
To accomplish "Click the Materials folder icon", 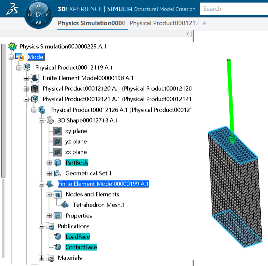I will coord(50,258).
